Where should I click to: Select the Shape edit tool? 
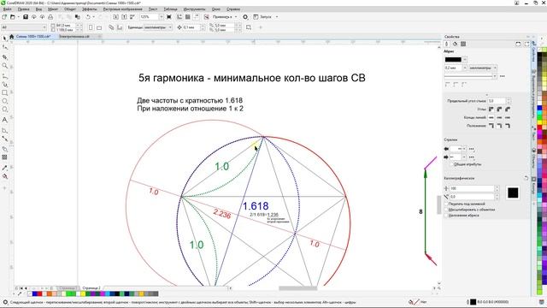coord(4,47)
